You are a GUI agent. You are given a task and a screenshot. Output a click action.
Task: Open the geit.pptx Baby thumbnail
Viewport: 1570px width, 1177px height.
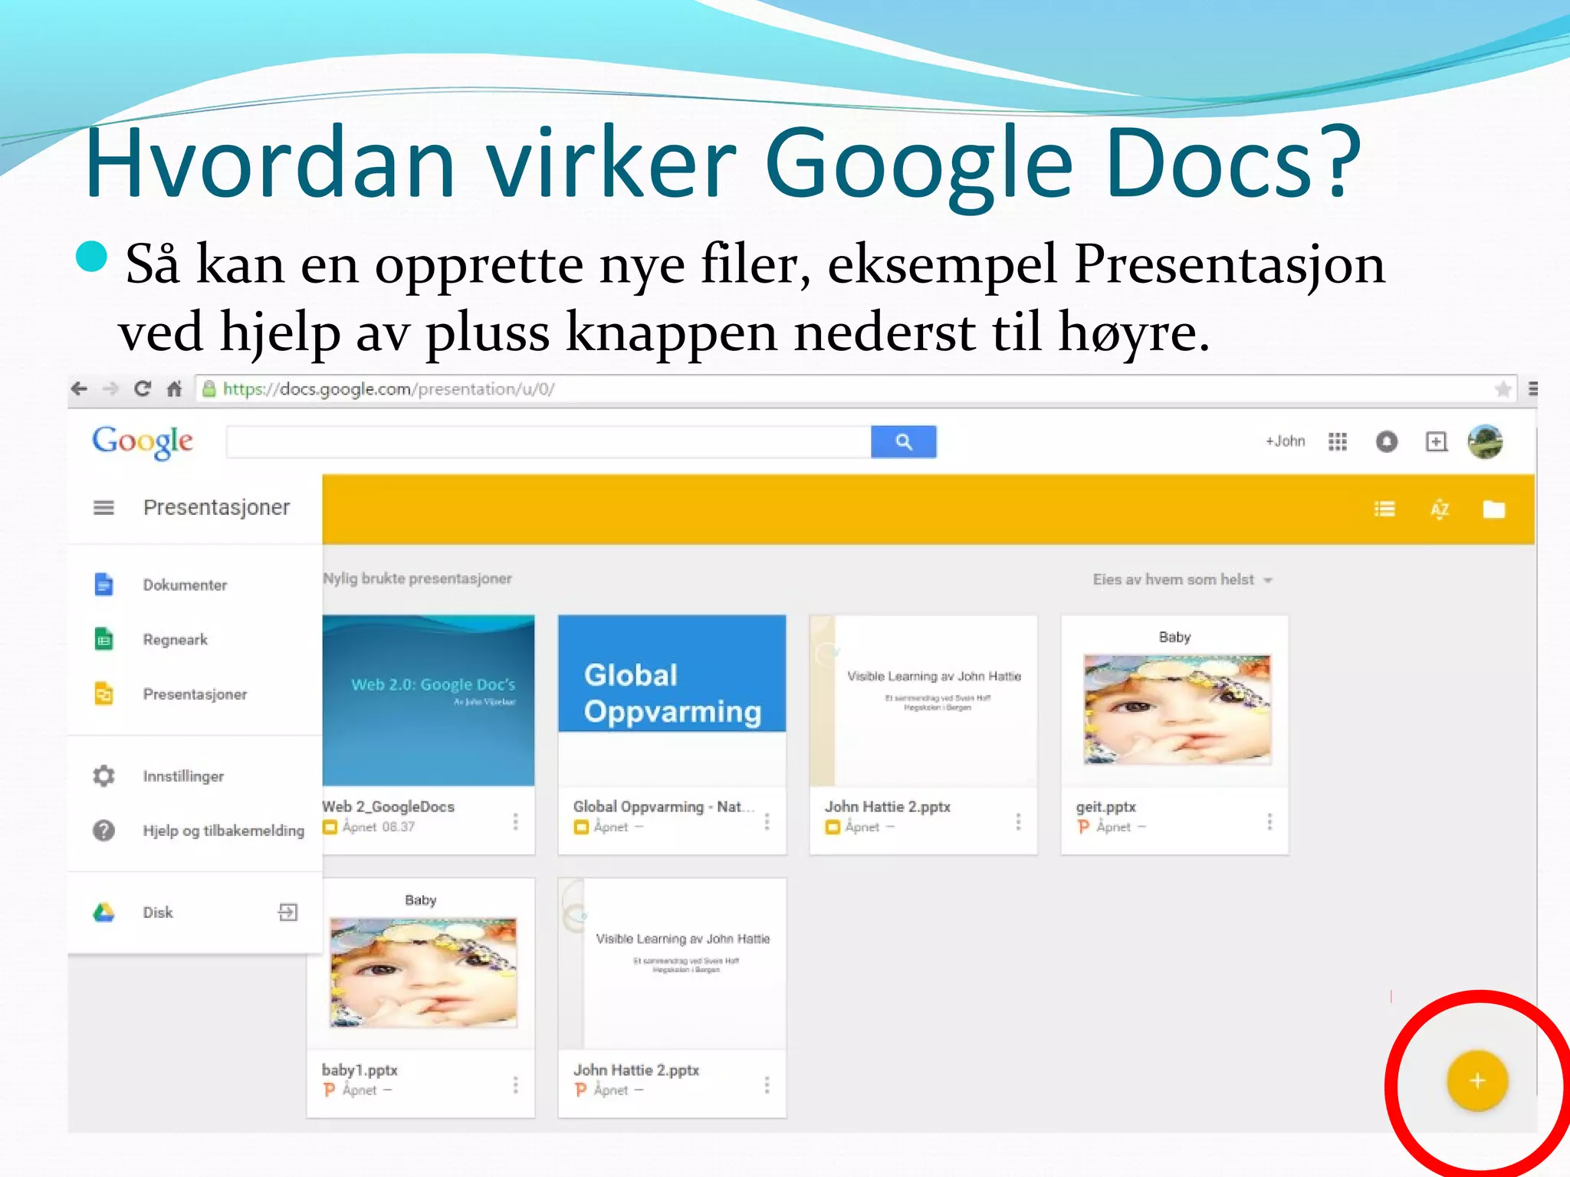[1175, 700]
